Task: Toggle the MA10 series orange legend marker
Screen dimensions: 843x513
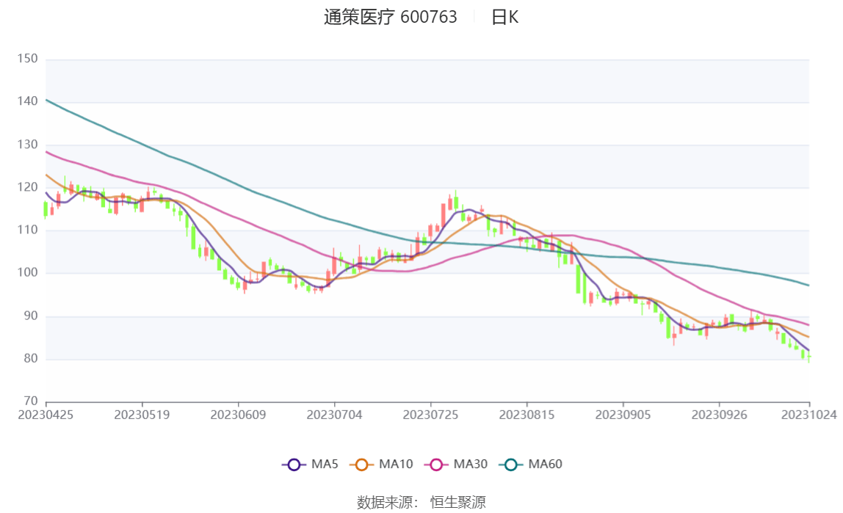Action: coord(361,465)
